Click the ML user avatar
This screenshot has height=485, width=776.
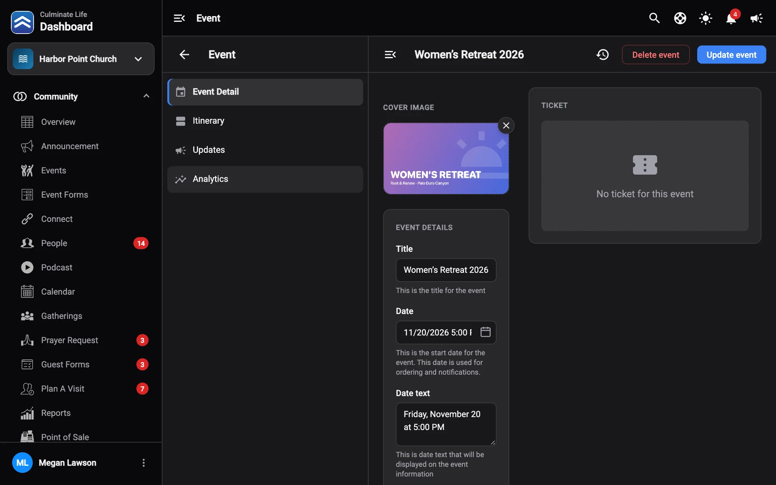(x=22, y=463)
